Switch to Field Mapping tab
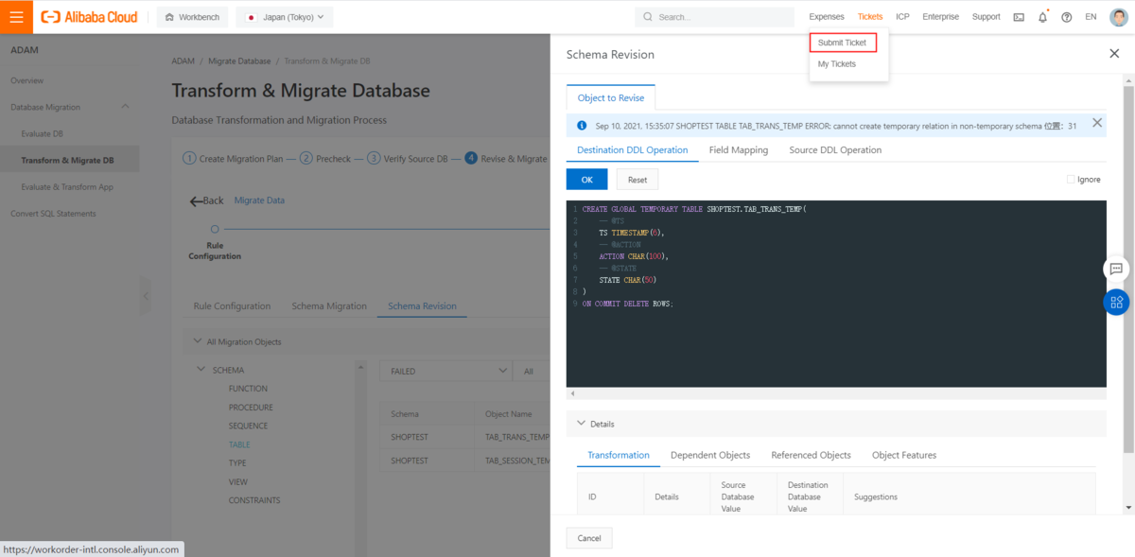 tap(739, 150)
